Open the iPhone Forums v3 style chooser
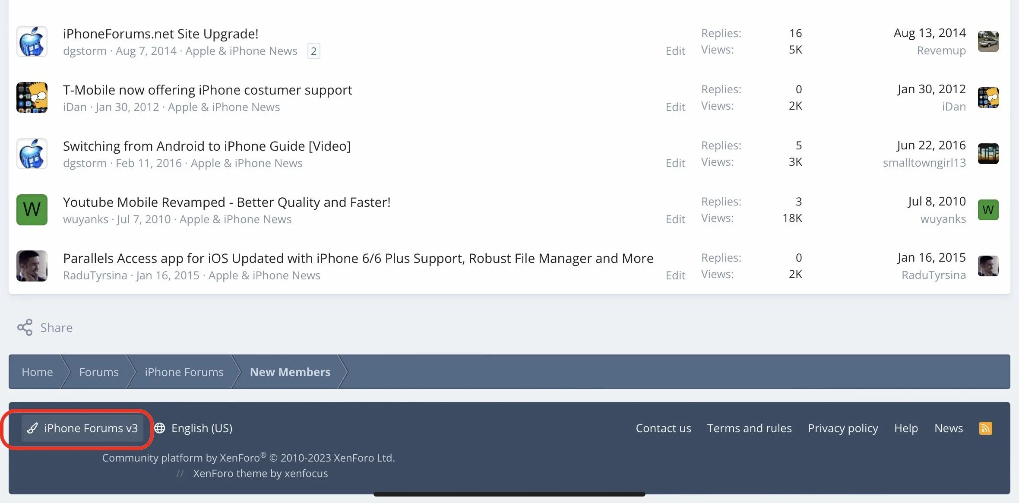This screenshot has height=503, width=1019. [x=82, y=428]
